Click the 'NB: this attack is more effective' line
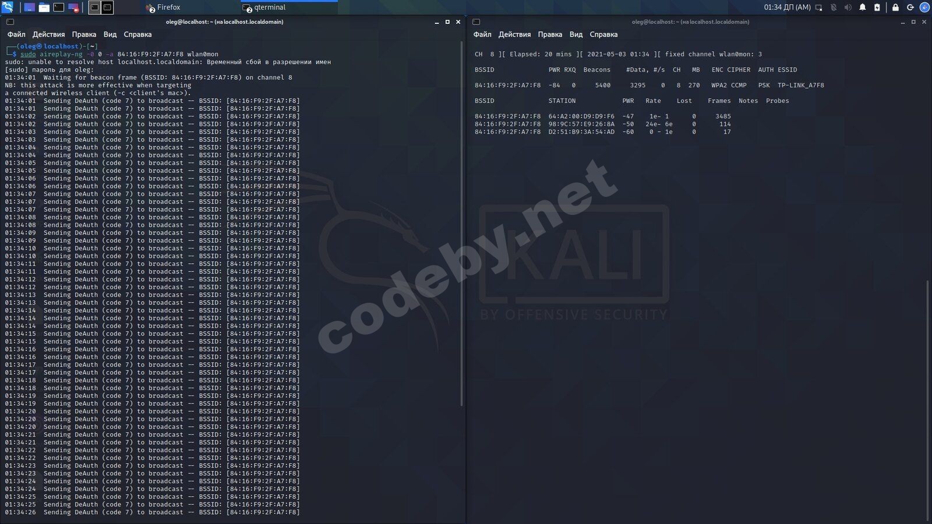Viewport: 932px width, 524px height. point(98,85)
